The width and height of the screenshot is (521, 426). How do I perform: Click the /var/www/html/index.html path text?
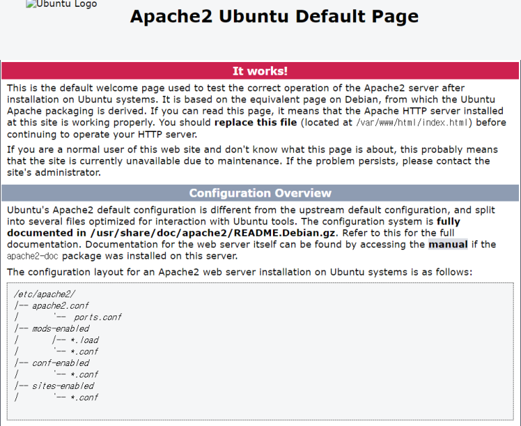pos(412,123)
